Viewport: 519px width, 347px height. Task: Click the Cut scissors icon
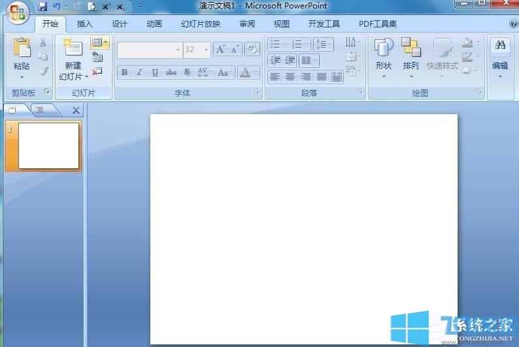click(x=43, y=42)
